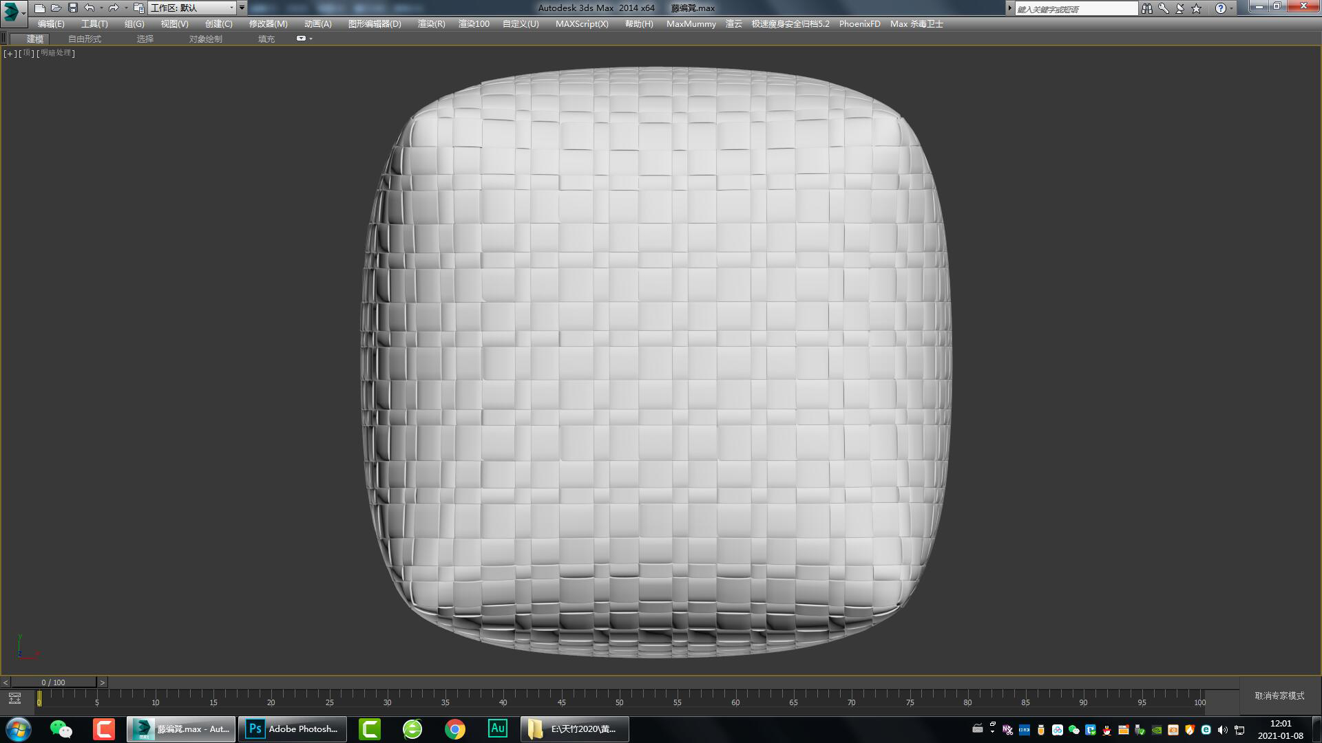This screenshot has height=743, width=1322.
Task: Toggle the time configuration key mode icon
Action: point(14,699)
